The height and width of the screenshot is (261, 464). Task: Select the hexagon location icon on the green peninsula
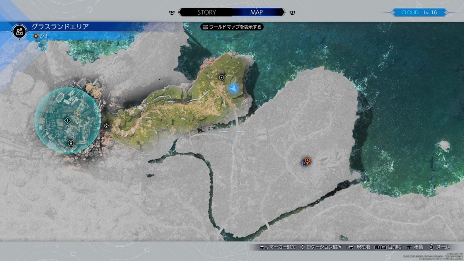222,77
